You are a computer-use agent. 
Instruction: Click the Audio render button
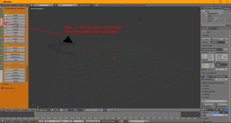(x=223, y=39)
